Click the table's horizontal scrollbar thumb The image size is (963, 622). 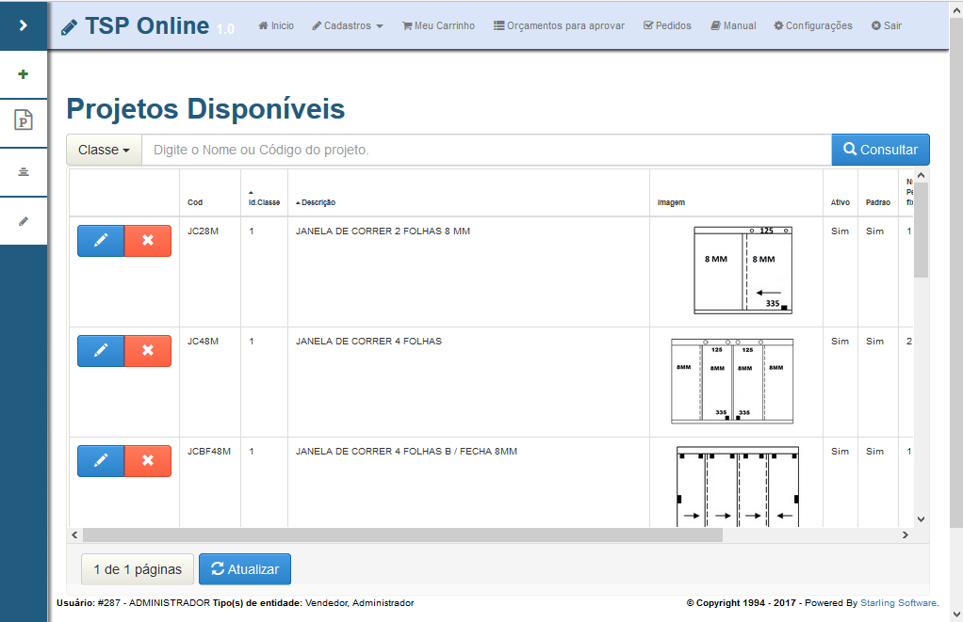pyautogui.click(x=403, y=534)
